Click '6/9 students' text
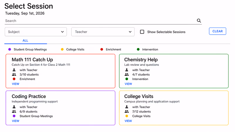Viewport: 235px width, 132px height. [x=28, y=111]
